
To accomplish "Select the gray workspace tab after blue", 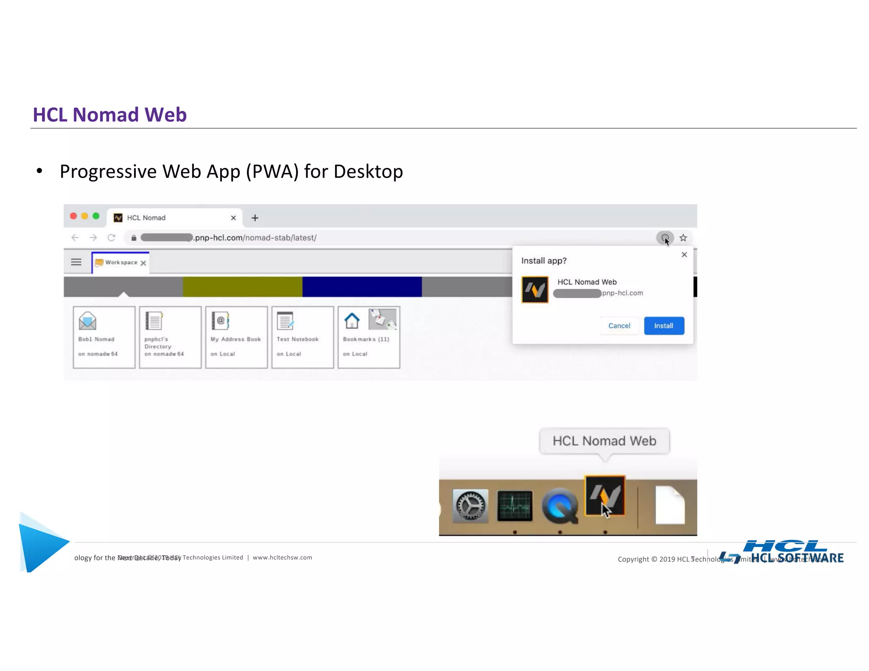I will pyautogui.click(x=467, y=287).
